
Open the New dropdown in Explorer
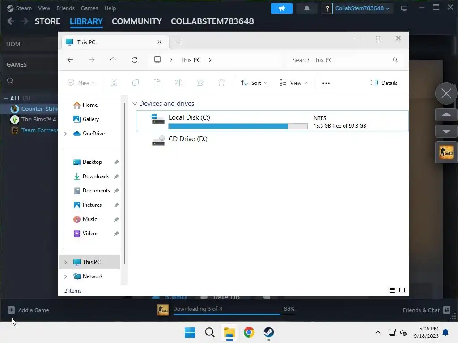point(81,83)
